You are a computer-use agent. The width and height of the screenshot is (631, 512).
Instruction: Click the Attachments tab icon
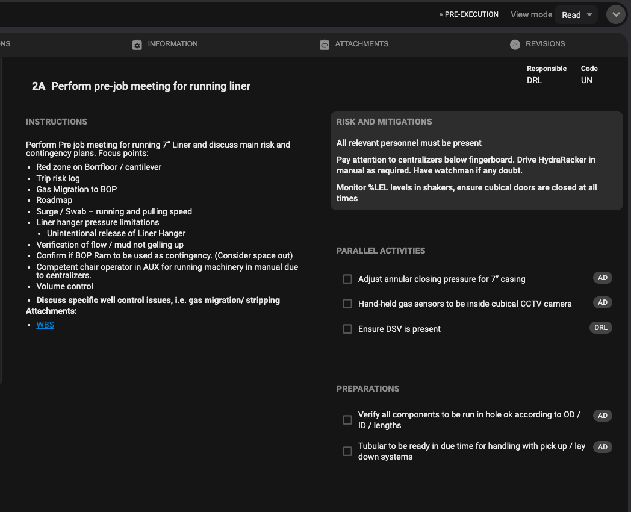click(x=325, y=45)
